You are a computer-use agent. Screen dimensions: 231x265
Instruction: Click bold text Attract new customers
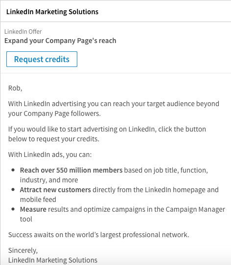tap(55, 190)
